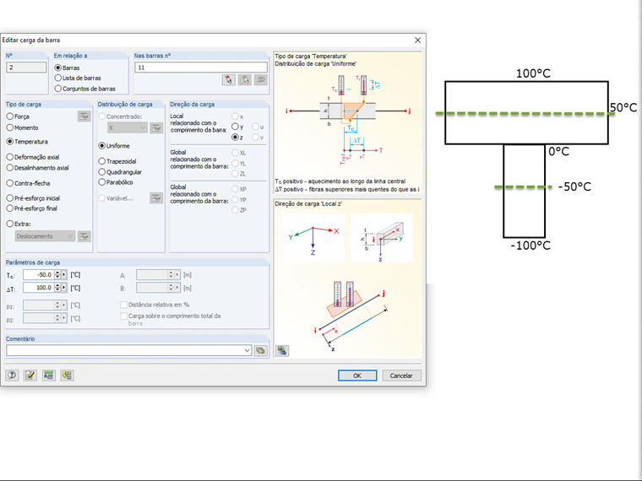Click the view toggle icon under diagram
The height and width of the screenshot is (481, 642).
pos(281,350)
